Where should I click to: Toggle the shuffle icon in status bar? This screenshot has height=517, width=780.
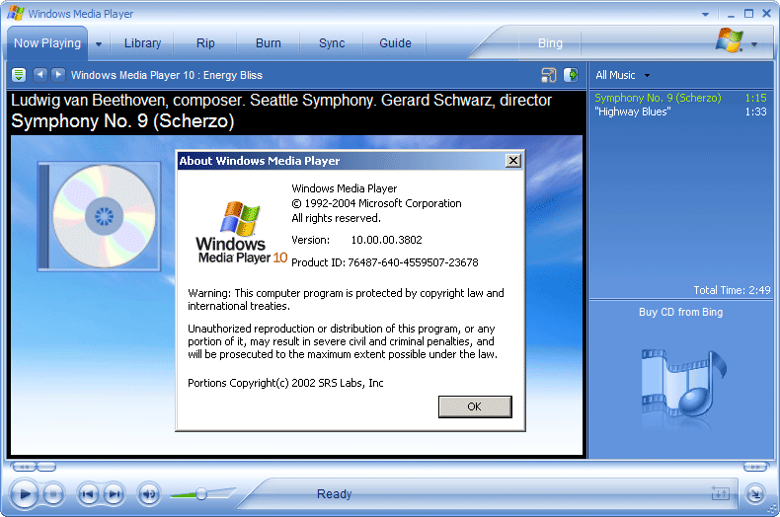(x=720, y=493)
